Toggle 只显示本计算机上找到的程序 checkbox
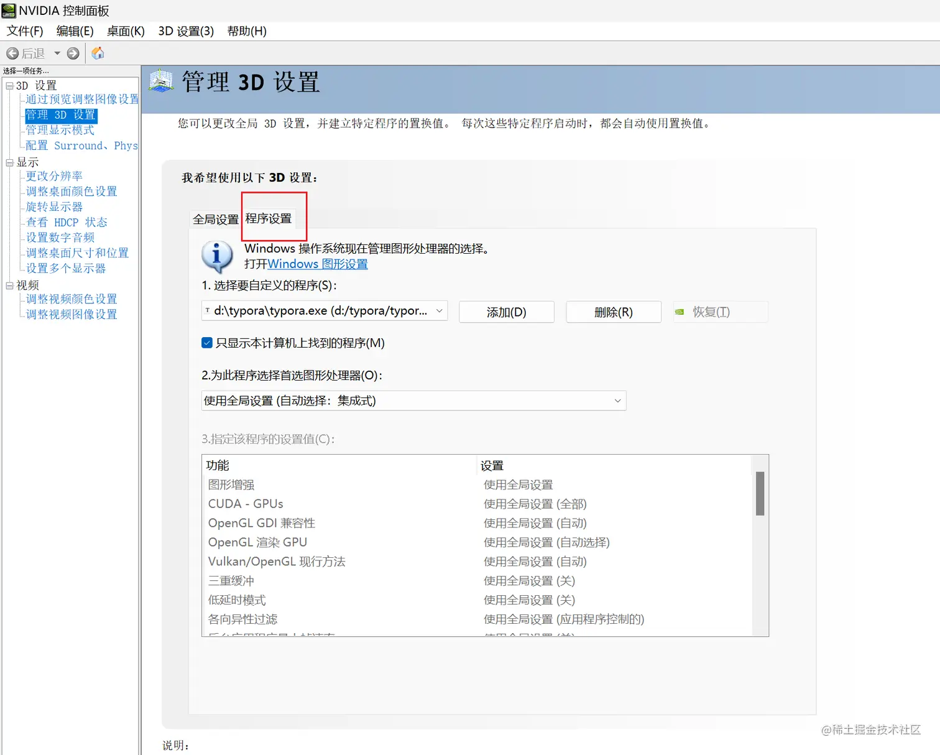Viewport: 940px width, 755px height. pyautogui.click(x=207, y=343)
